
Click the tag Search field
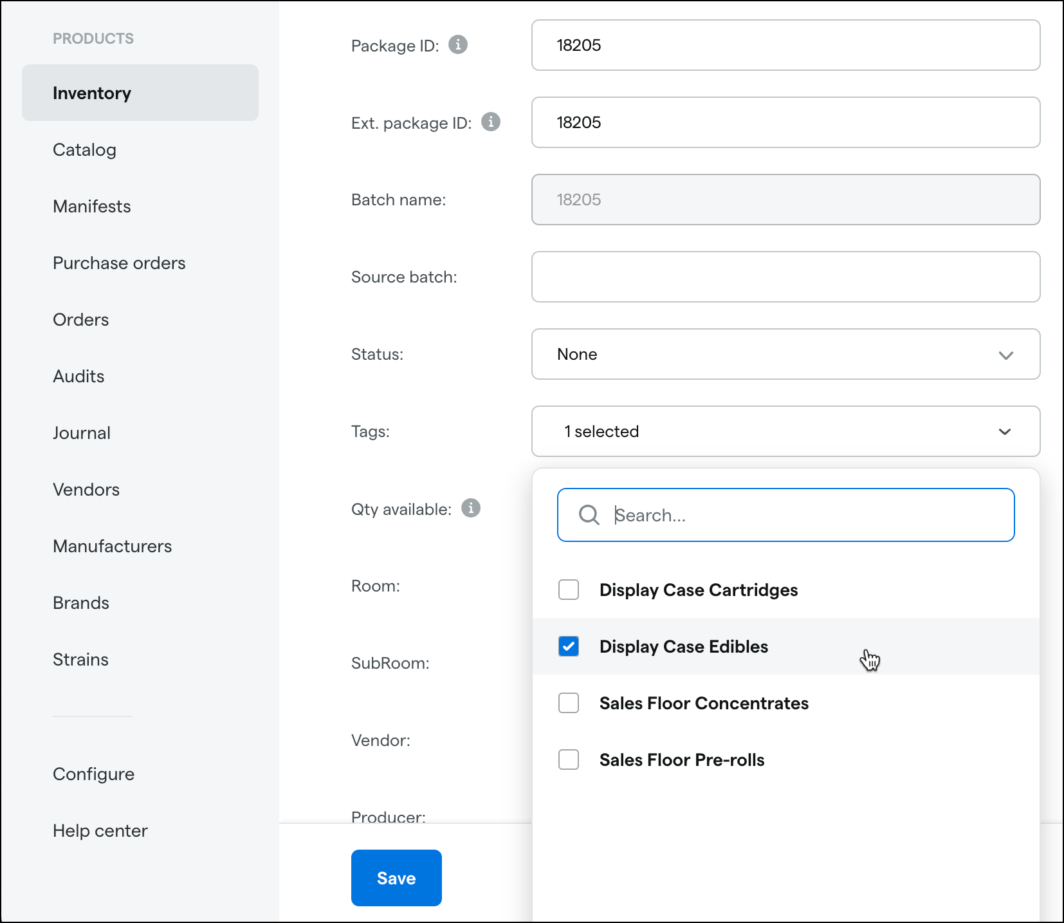[785, 515]
